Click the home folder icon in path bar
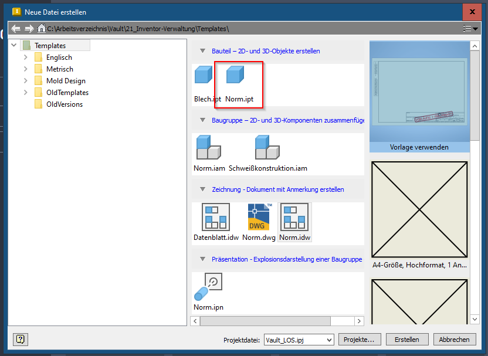488x356 pixels. (41, 28)
